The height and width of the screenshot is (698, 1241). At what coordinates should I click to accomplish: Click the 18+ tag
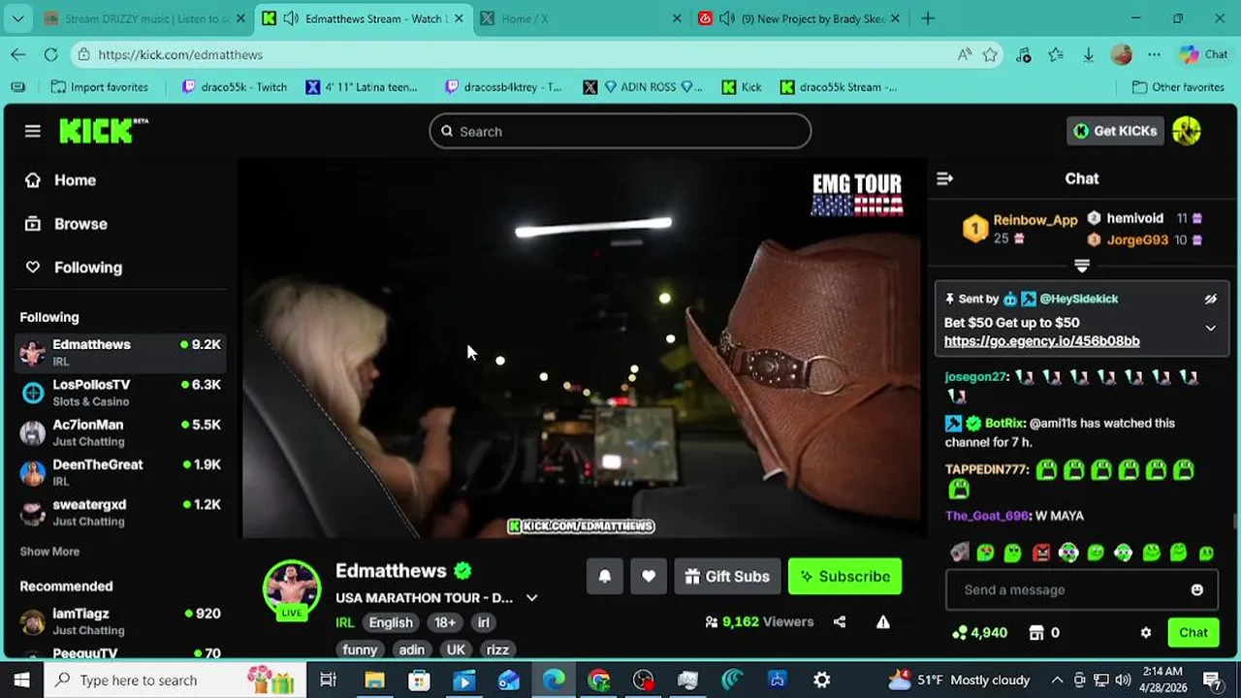445,622
